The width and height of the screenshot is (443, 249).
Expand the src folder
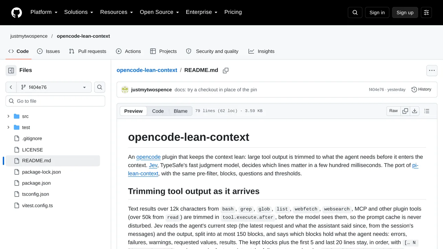click(9, 116)
